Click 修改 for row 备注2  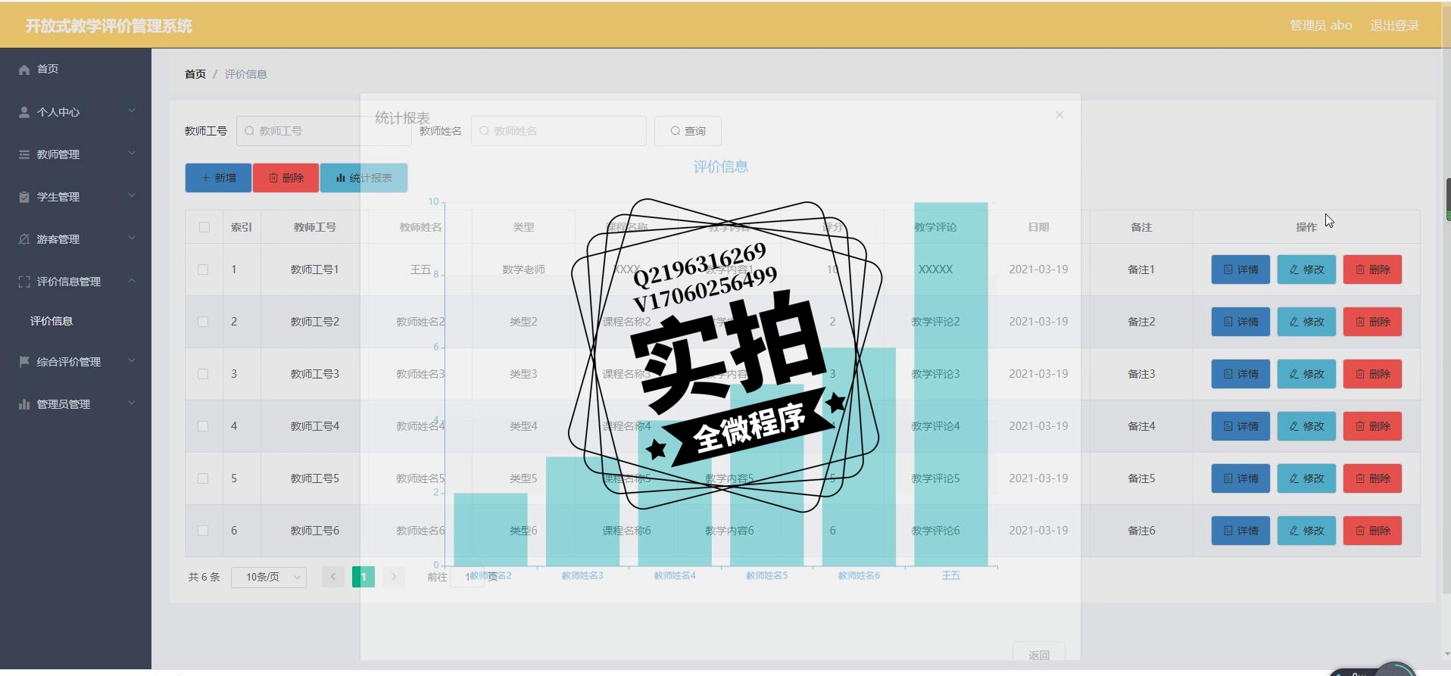[1306, 322]
